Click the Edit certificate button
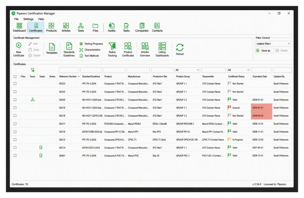This screenshot has width=304, height=198. [33, 44]
